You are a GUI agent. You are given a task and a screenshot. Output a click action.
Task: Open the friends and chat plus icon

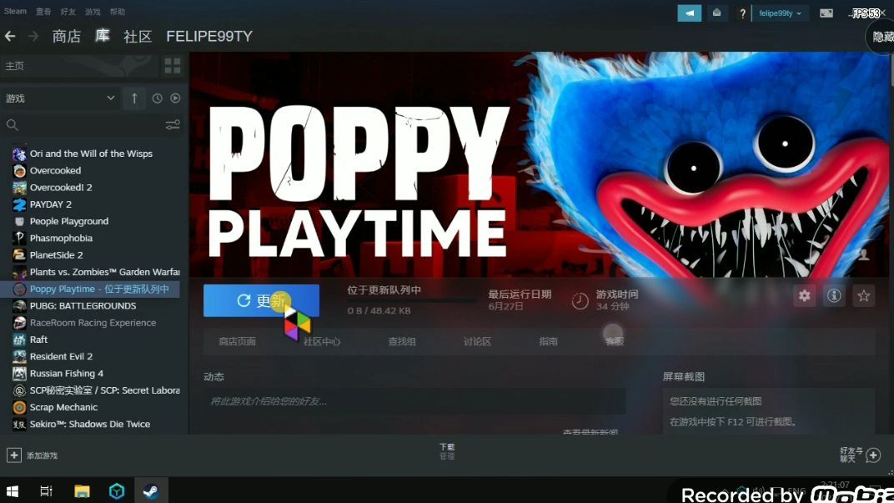[x=873, y=455]
